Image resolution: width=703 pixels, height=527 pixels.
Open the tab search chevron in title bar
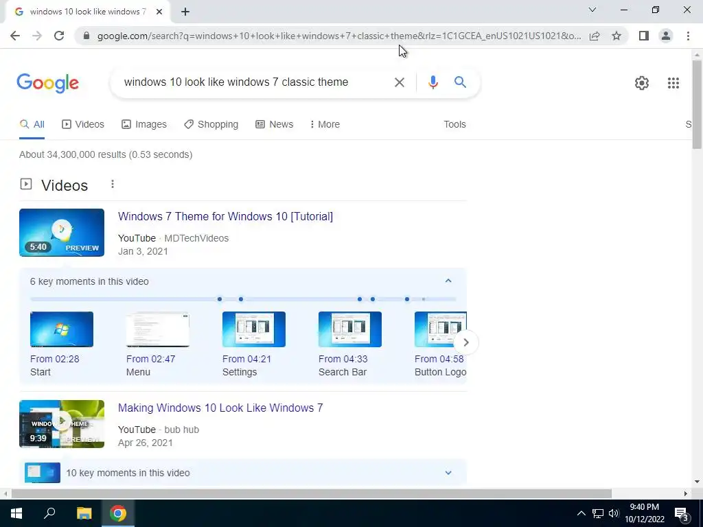[592, 10]
